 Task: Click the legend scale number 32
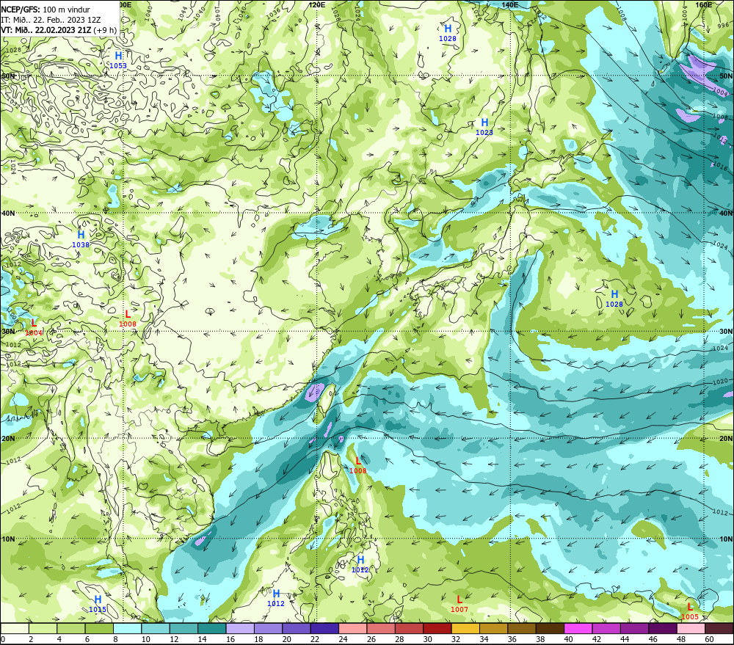pyautogui.click(x=456, y=639)
